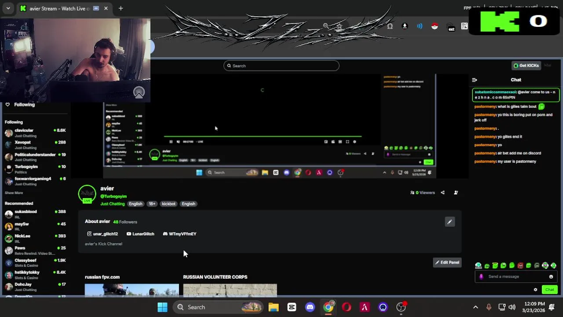Click the English tag next to Just Chatting
This screenshot has height=317, width=563.
135,204
